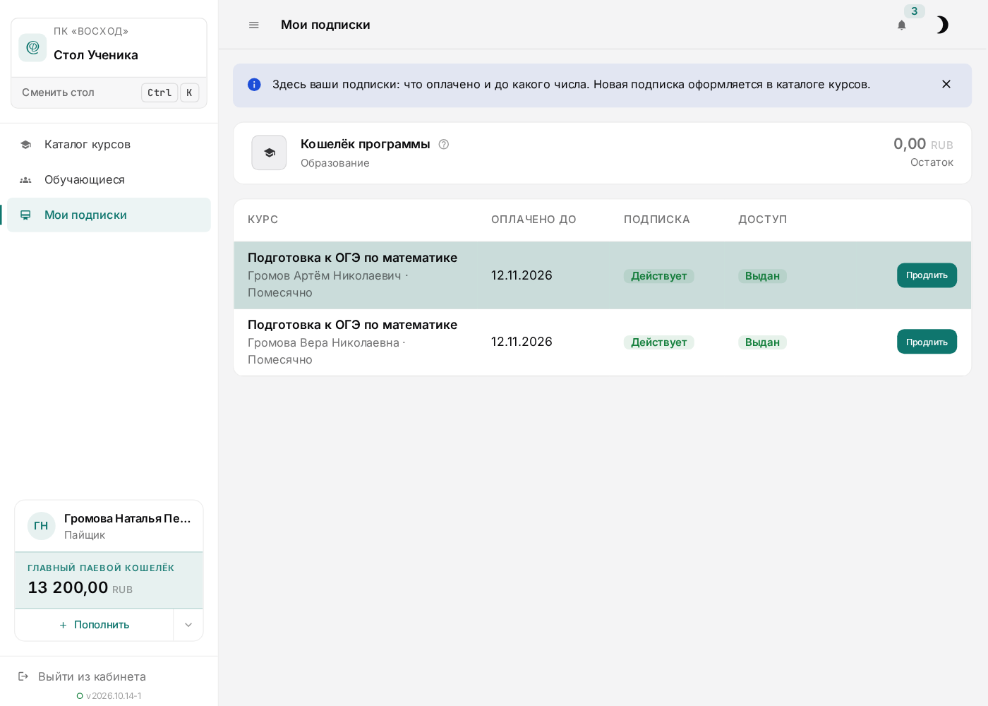This screenshot has width=988, height=706.
Task: Click Продлить for Громов Артём Николаевич
Action: pos(927,275)
